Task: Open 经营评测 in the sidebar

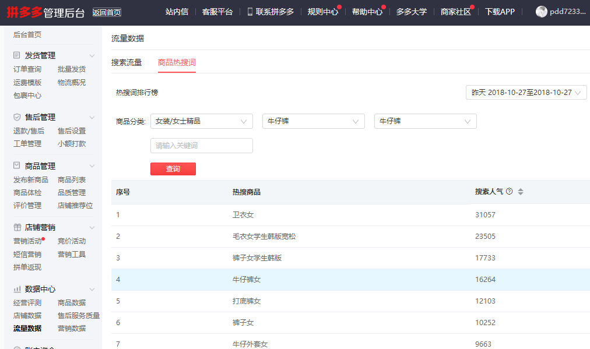Action: 27,303
